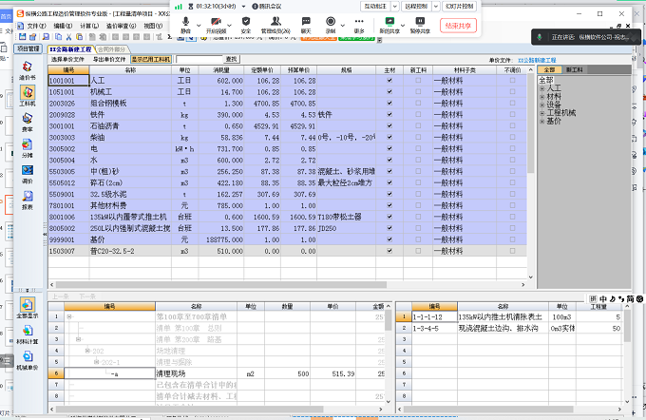Check 新工料 checkbox for 水 row
The height and width of the screenshot is (420, 646).
(x=418, y=160)
